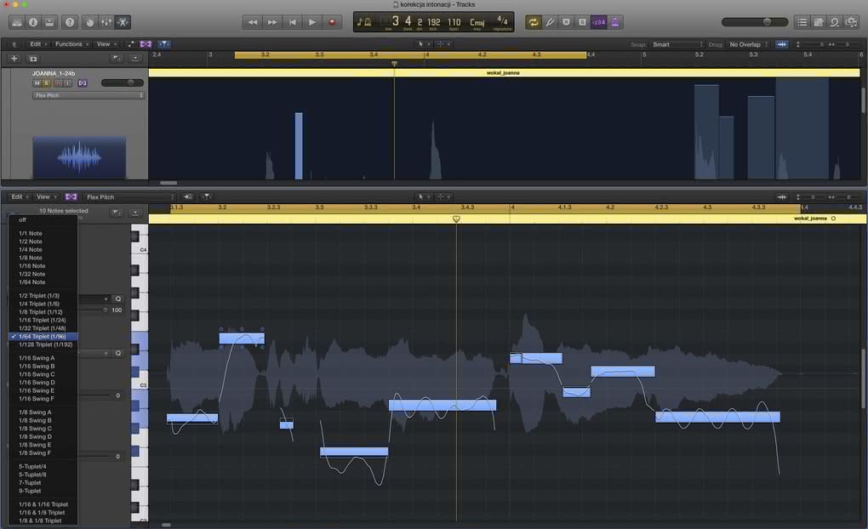868x529 pixels.
Task: Adjust the master volume slider
Action: 755,22
